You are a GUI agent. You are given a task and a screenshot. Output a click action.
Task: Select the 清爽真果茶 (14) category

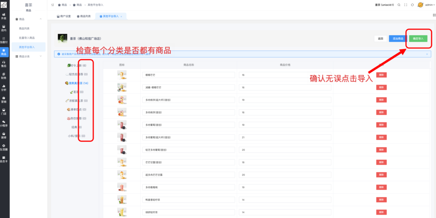point(77,83)
